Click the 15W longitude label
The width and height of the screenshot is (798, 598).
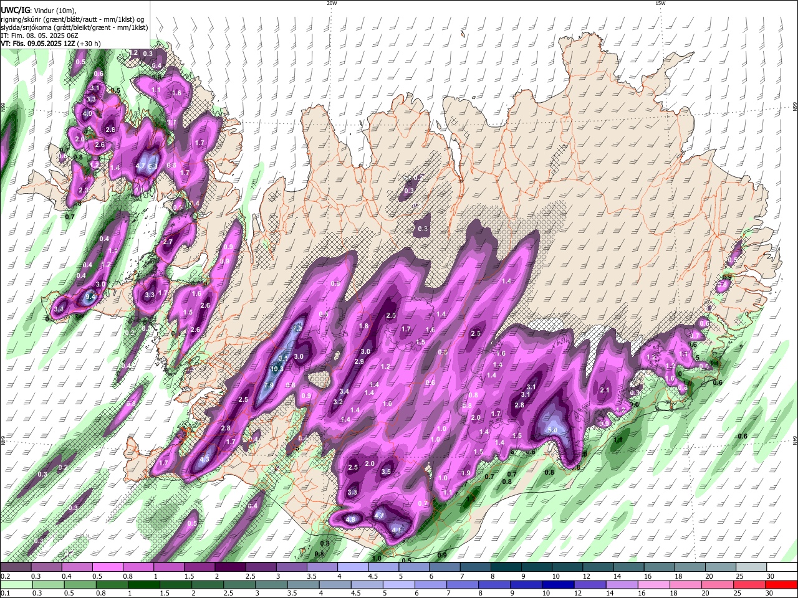coord(660,3)
